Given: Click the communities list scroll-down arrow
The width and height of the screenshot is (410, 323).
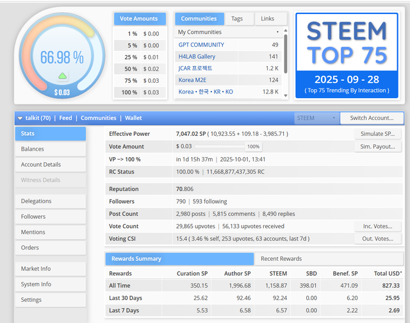Looking at the screenshot, I should (286, 95).
